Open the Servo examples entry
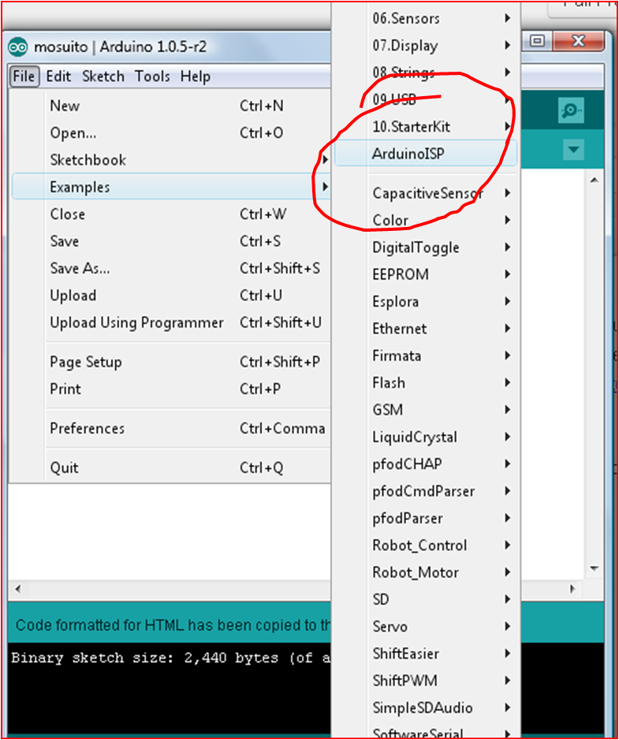The height and width of the screenshot is (740, 619). coord(426,627)
